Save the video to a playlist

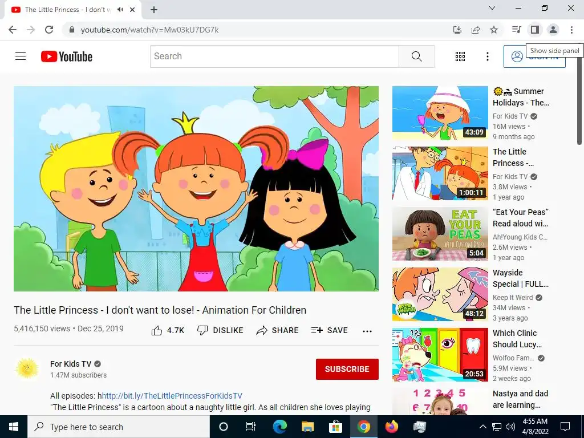point(329,330)
